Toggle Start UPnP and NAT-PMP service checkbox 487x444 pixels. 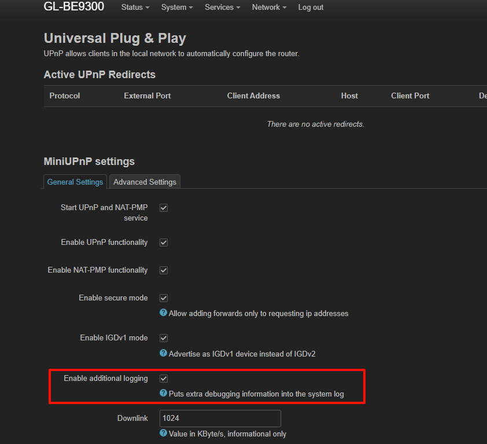click(164, 208)
